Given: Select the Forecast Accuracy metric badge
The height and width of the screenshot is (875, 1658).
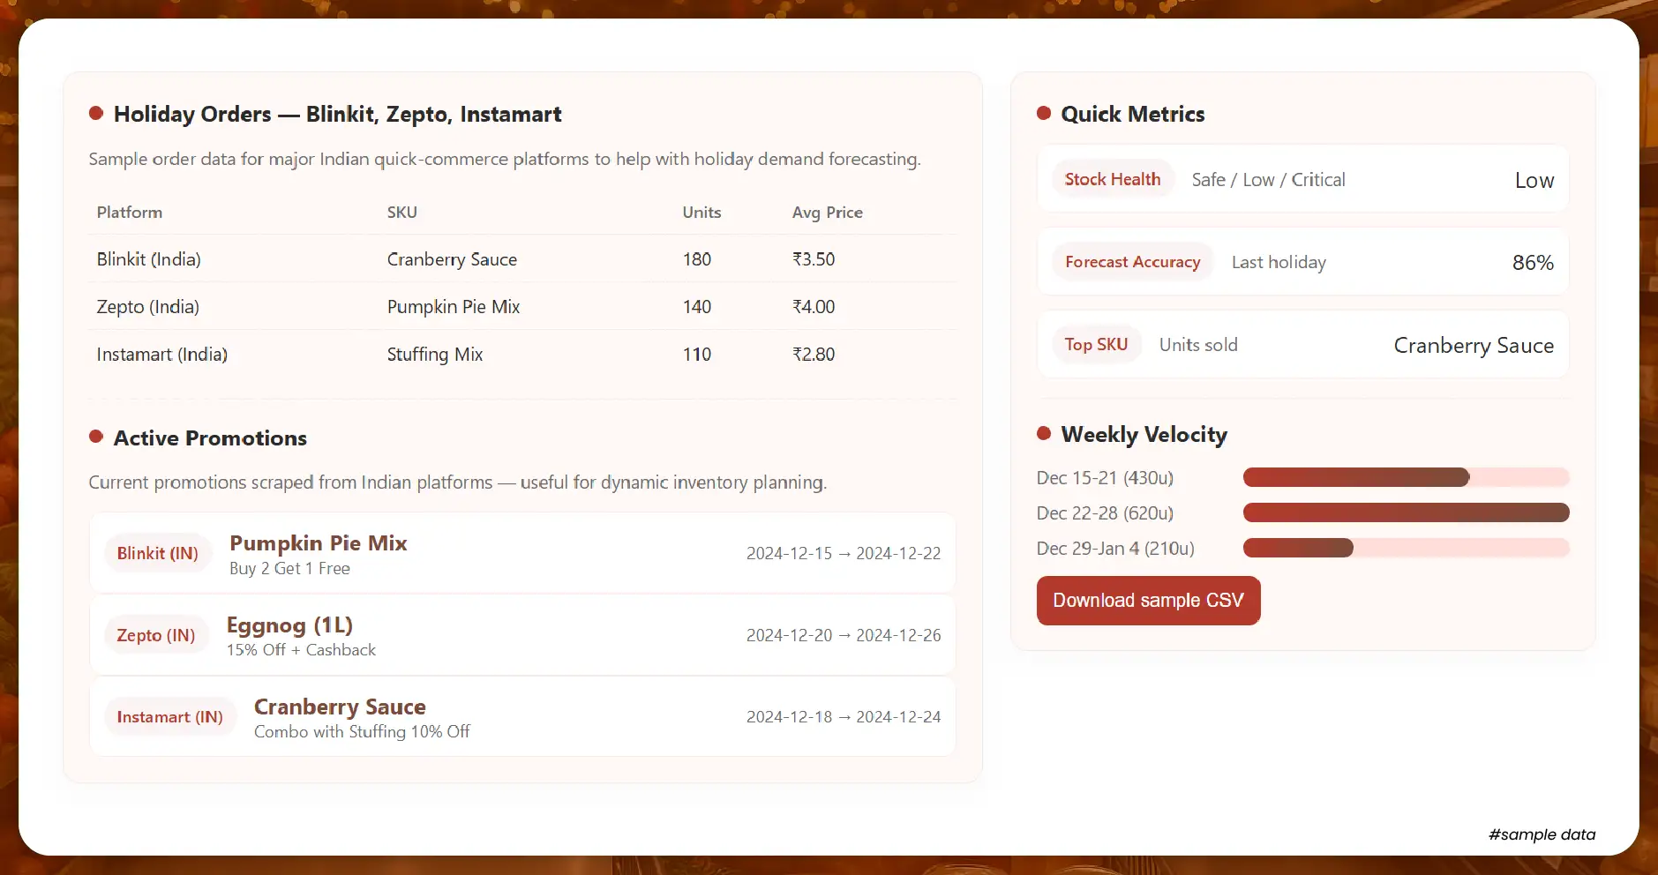Looking at the screenshot, I should pos(1132,262).
